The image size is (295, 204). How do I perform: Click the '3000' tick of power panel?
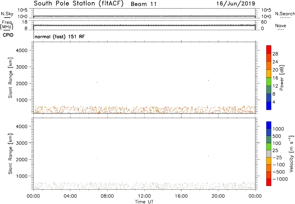[x=22, y=67]
